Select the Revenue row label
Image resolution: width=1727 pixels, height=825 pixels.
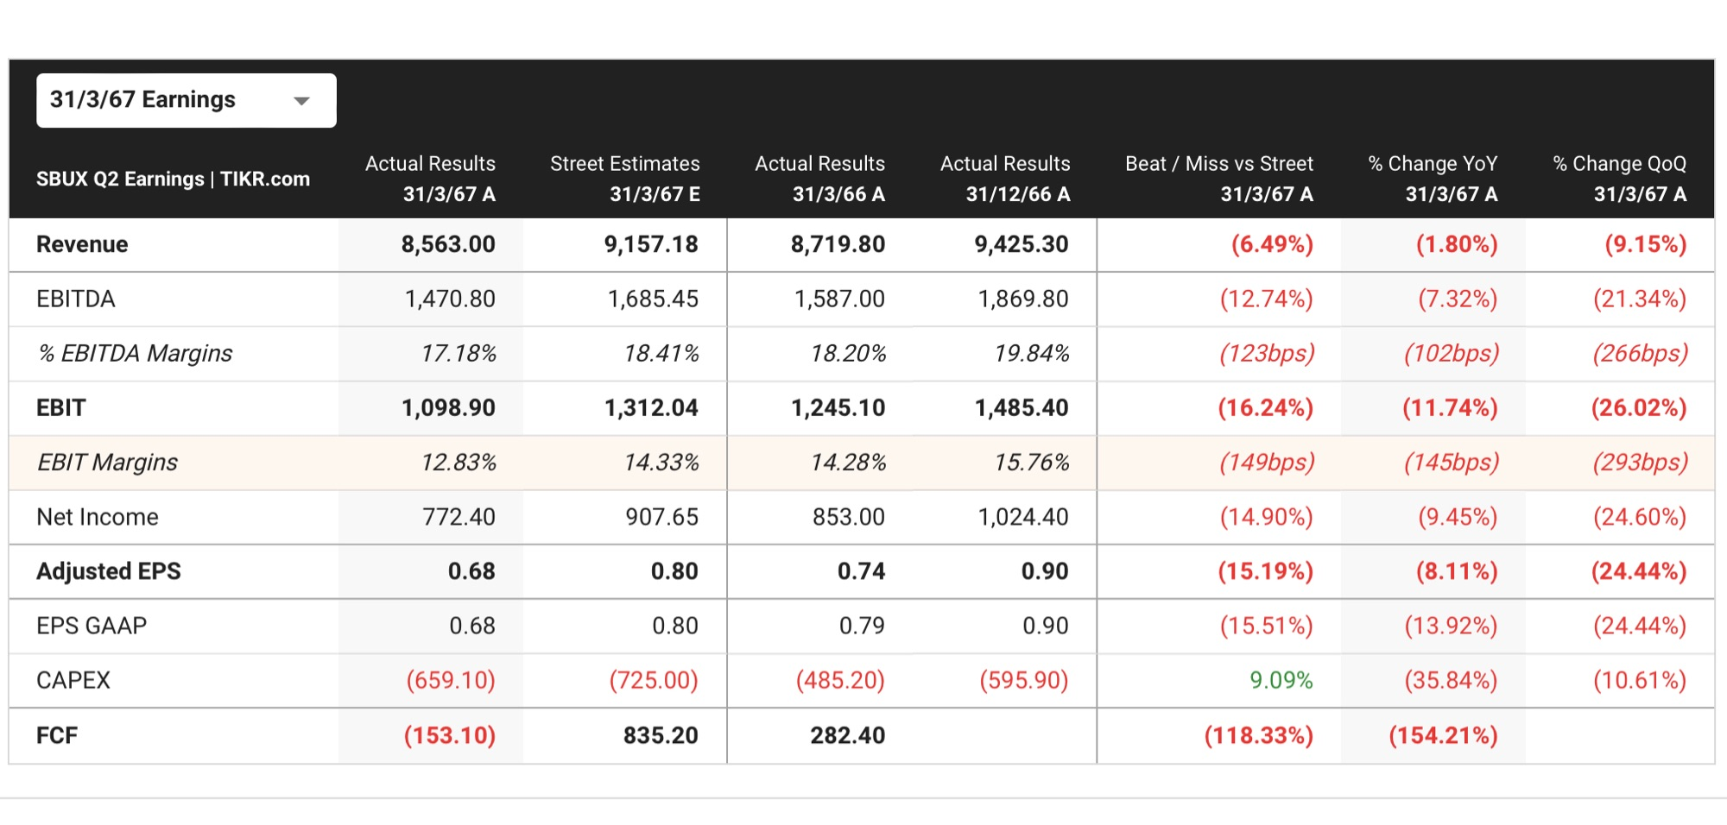(82, 244)
